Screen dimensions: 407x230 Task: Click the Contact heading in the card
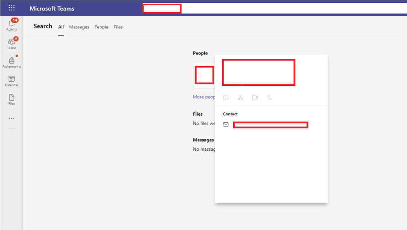tap(230, 114)
